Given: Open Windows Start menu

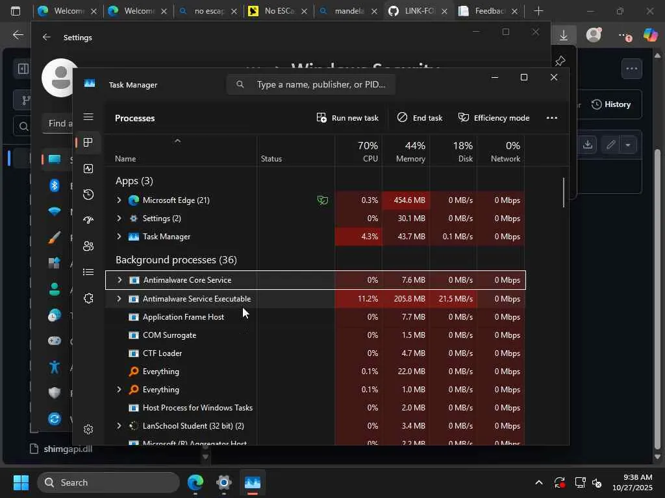Looking at the screenshot, I should tap(21, 482).
